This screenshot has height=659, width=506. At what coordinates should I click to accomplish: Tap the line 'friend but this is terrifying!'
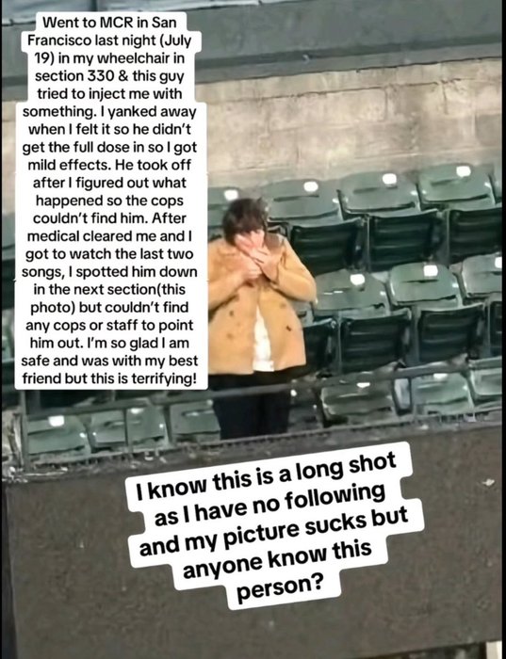[x=109, y=378]
